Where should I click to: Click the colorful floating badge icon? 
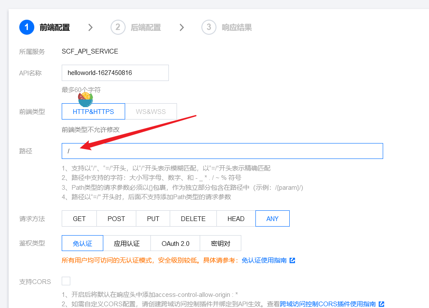85,99
